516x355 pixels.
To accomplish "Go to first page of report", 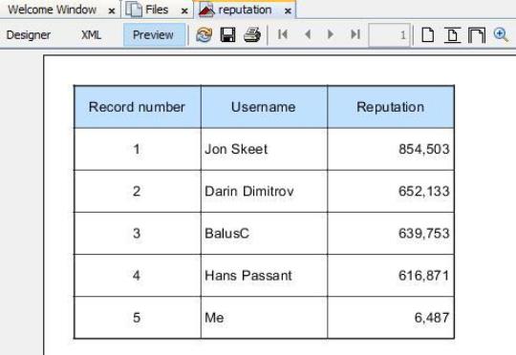I will coord(283,34).
